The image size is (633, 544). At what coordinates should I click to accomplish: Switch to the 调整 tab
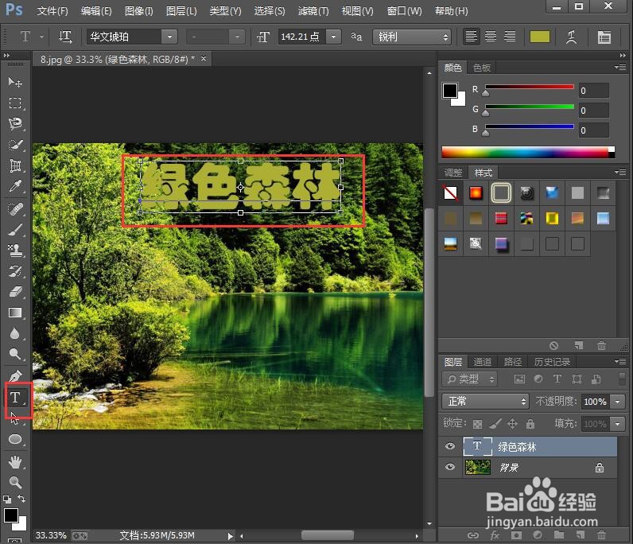click(453, 173)
